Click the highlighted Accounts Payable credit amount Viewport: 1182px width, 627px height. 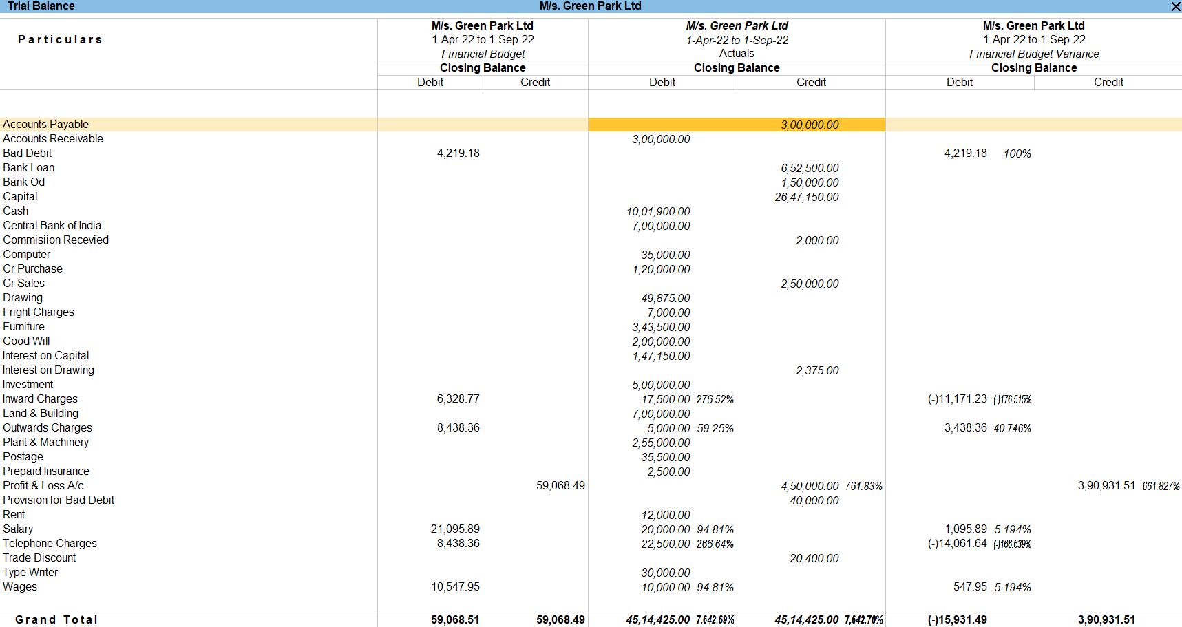pyautogui.click(x=810, y=125)
